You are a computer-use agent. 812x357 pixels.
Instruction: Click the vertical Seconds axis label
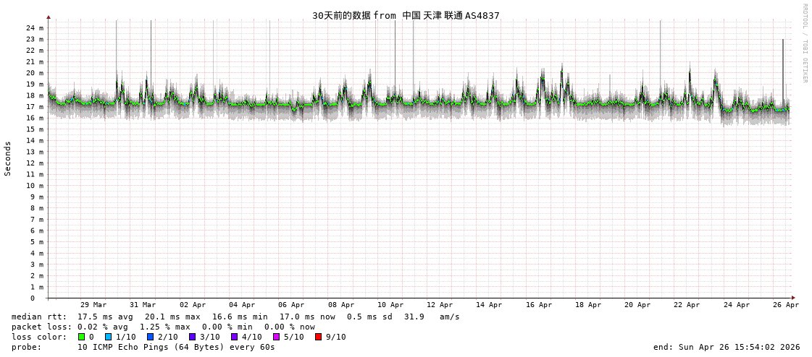click(8, 158)
